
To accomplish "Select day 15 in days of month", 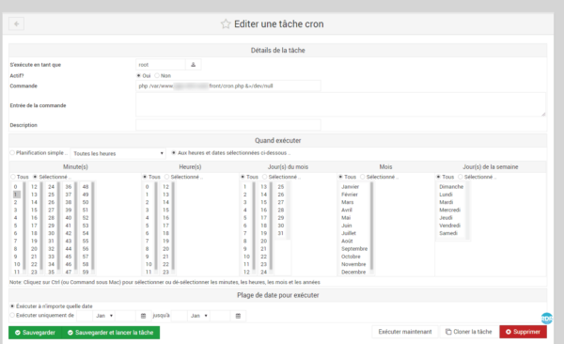I will click(263, 202).
